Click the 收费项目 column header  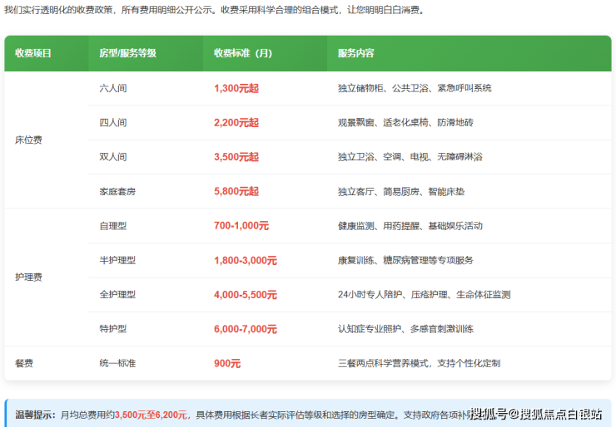point(33,53)
